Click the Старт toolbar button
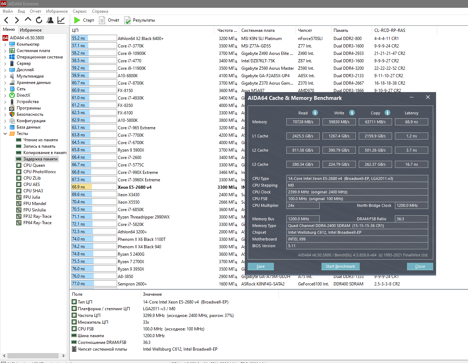Viewport: 468px width, 363px height. click(x=84, y=20)
